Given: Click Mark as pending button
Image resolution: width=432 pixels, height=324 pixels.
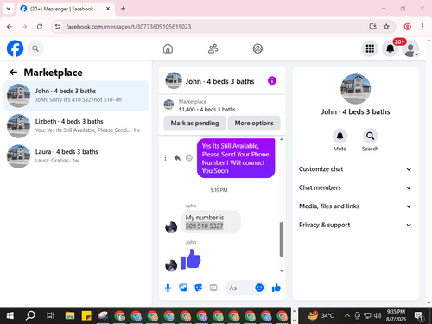Looking at the screenshot, I should pos(194,123).
